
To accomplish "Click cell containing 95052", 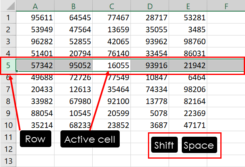I will [74, 65].
